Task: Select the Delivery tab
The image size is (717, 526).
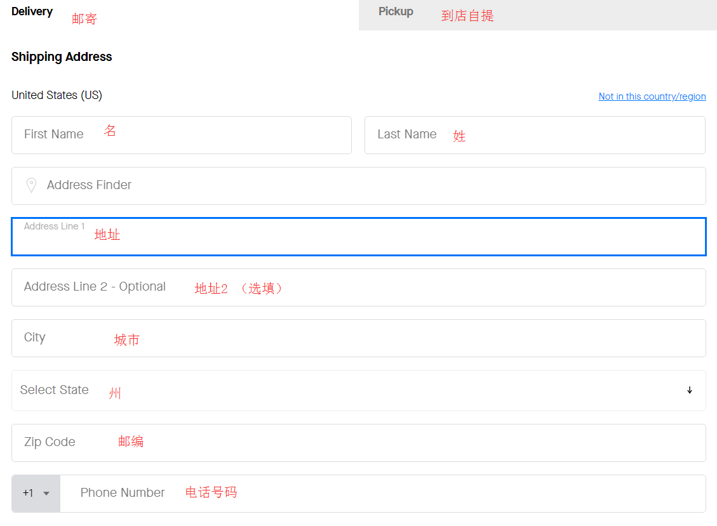Action: [32, 11]
